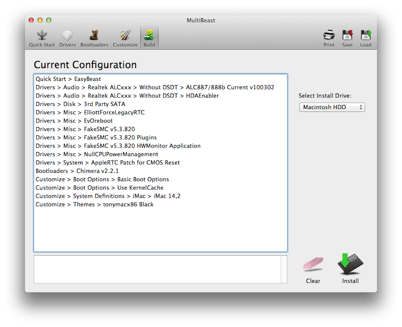Zoom the MultiBeast window with green button
This screenshot has height=327, width=402.
tap(49, 20)
